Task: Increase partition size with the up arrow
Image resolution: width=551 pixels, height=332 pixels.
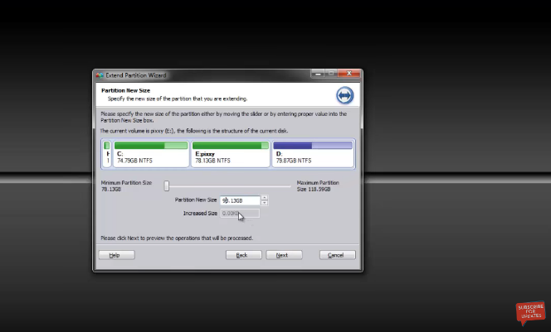Action: click(265, 198)
